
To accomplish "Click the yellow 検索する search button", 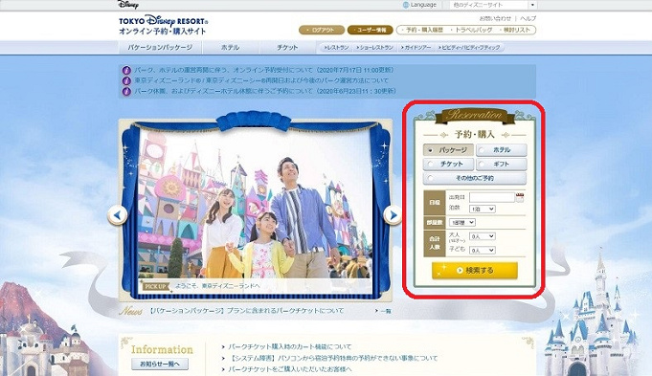I will [x=475, y=271].
